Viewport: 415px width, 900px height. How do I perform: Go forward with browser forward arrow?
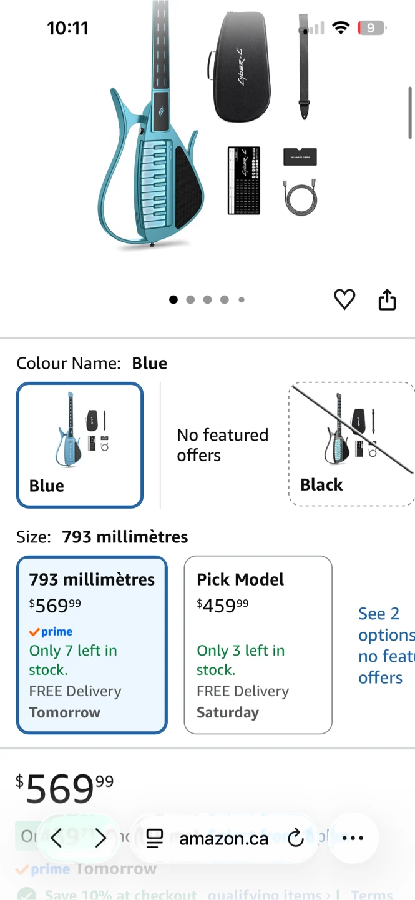pos(100,838)
